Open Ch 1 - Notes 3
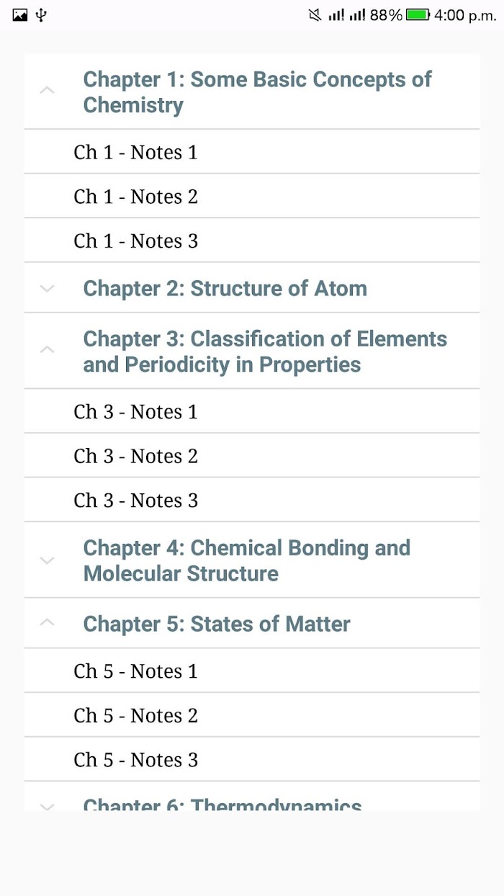 [x=252, y=241]
